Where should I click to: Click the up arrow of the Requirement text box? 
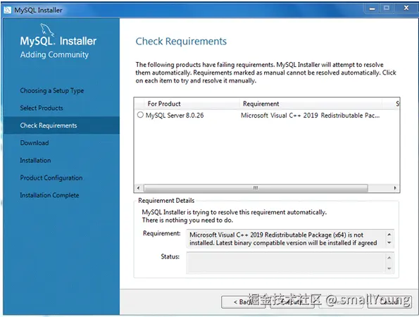click(389, 235)
